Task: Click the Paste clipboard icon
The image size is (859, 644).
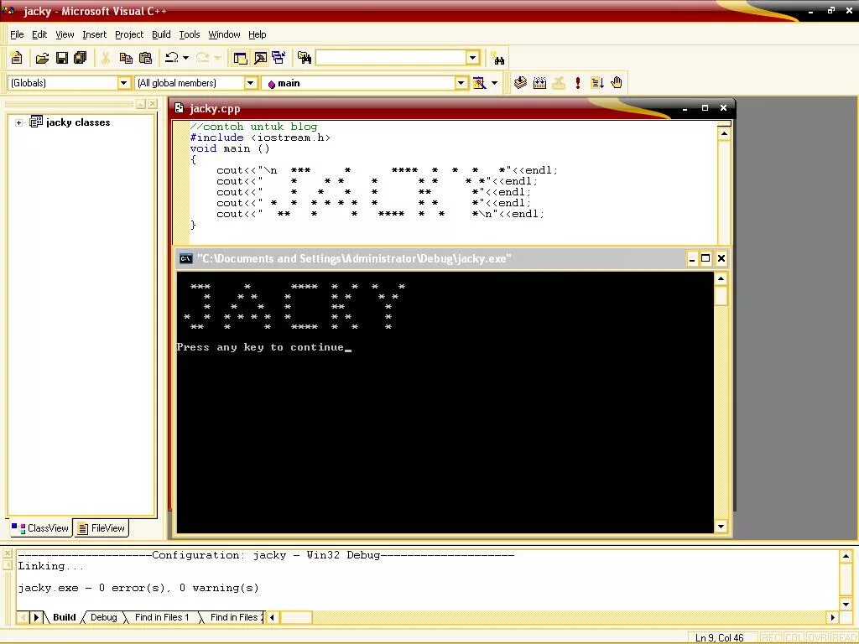Action: [146, 58]
